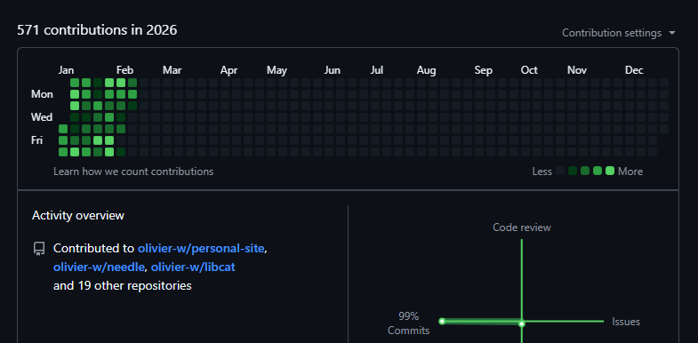Click the 'Less' legend label
The width and height of the screenshot is (698, 343).
click(x=542, y=171)
